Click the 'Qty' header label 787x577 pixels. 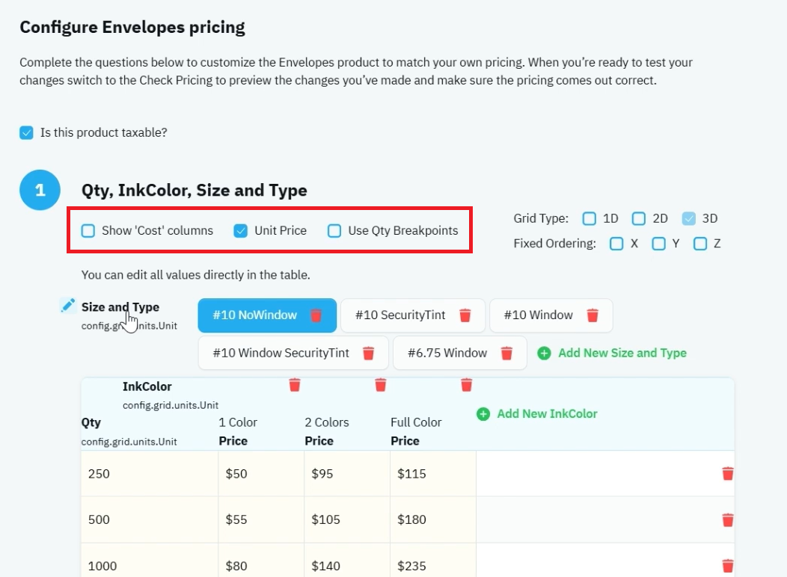[91, 422]
